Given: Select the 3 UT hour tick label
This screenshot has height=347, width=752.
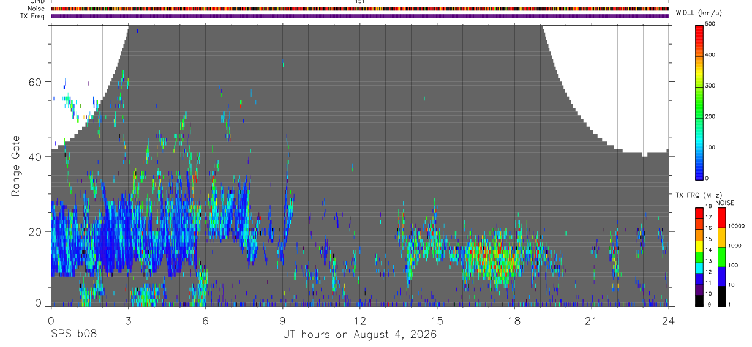Looking at the screenshot, I should click(128, 320).
